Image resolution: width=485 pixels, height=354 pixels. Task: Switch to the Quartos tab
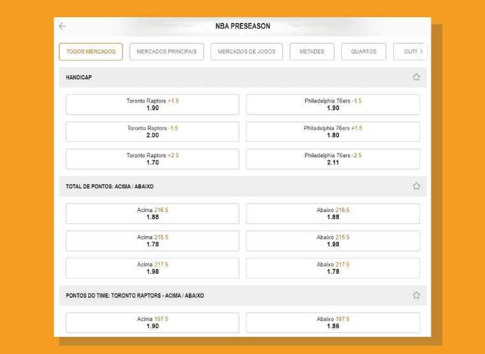[x=364, y=52]
